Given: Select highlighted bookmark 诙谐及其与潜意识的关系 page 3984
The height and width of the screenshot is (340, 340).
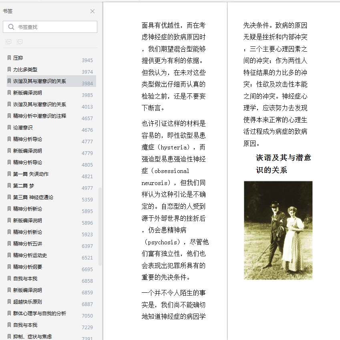Looking at the screenshot, I should 51,81.
